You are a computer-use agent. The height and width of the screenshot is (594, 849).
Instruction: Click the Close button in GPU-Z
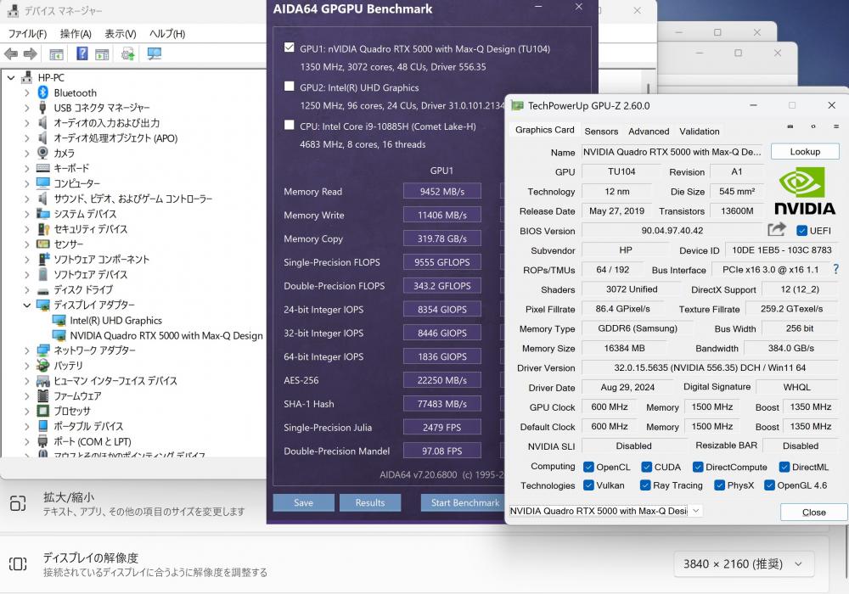pos(813,512)
